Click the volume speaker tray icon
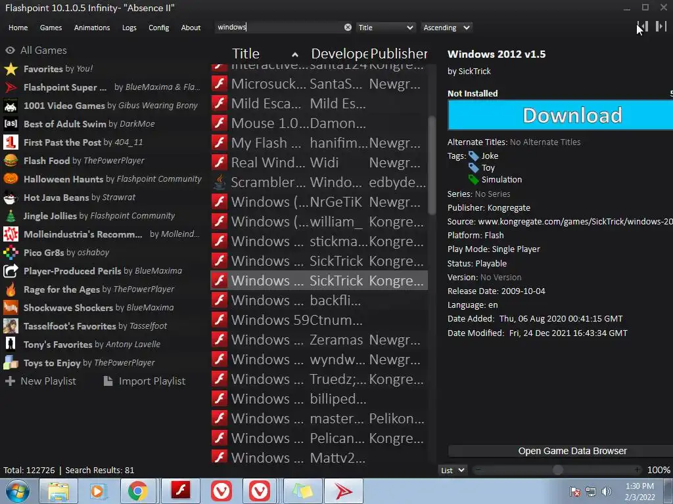The width and height of the screenshot is (673, 504). tap(606, 492)
